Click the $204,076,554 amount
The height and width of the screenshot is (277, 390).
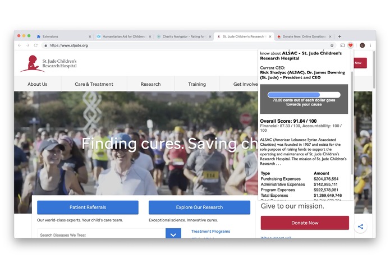point(326,179)
